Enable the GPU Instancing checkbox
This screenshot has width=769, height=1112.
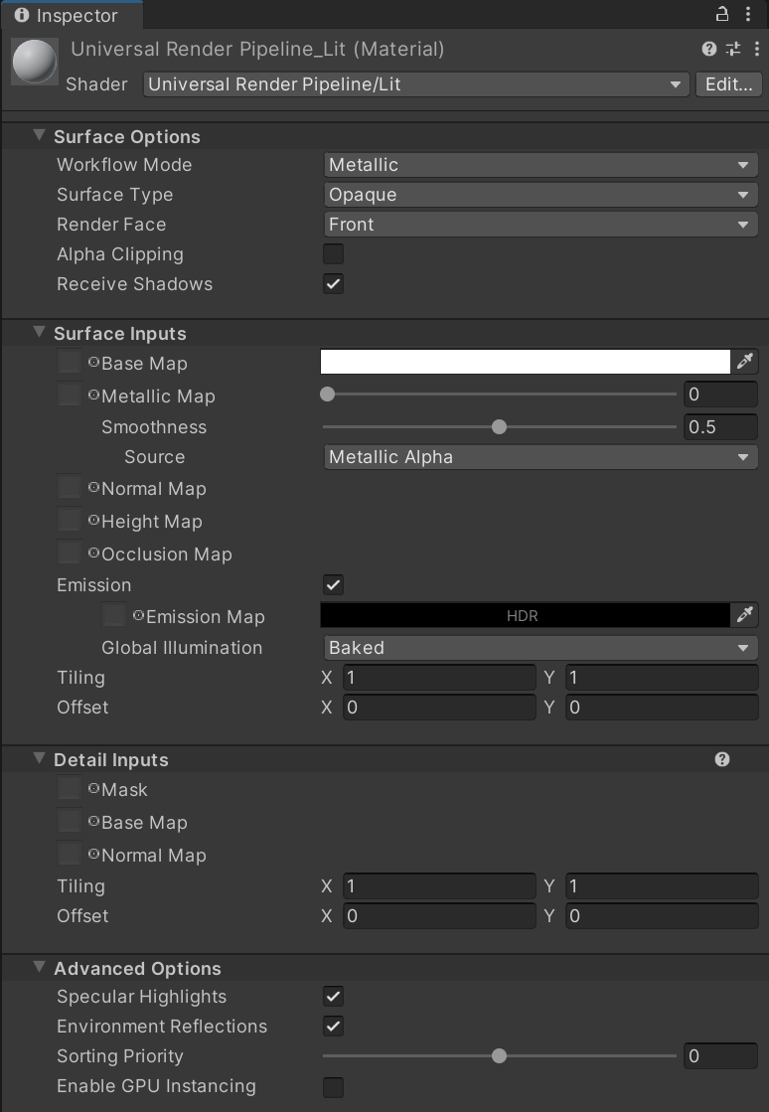pos(333,1086)
